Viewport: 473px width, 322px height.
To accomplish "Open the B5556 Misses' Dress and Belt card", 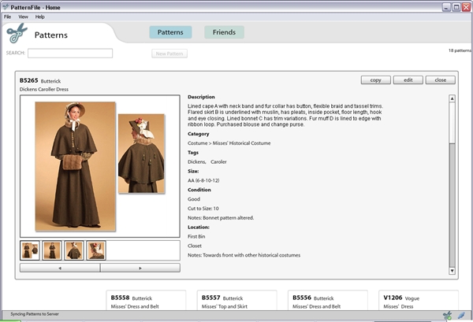I will [328, 301].
